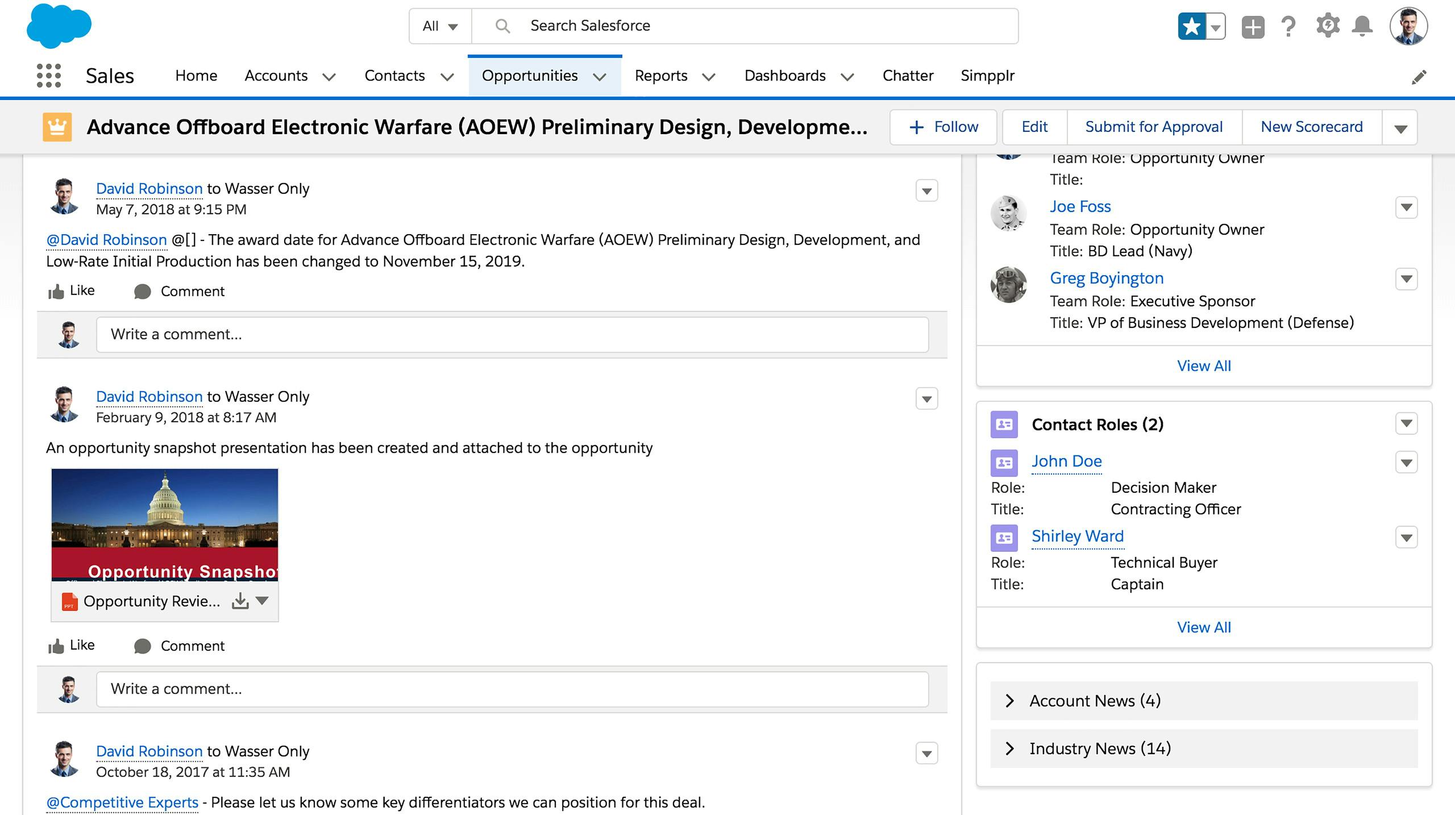Comment on the February 9, 2018 post

(179, 646)
